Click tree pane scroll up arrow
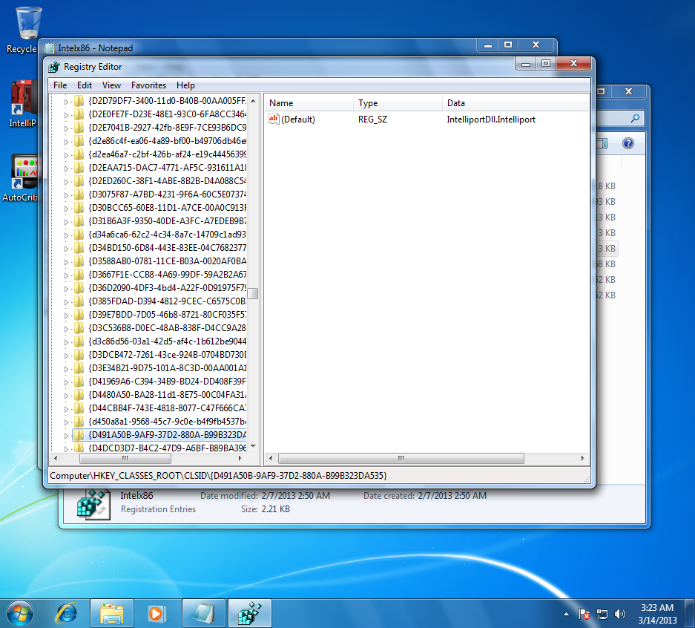The image size is (695, 628). click(253, 101)
